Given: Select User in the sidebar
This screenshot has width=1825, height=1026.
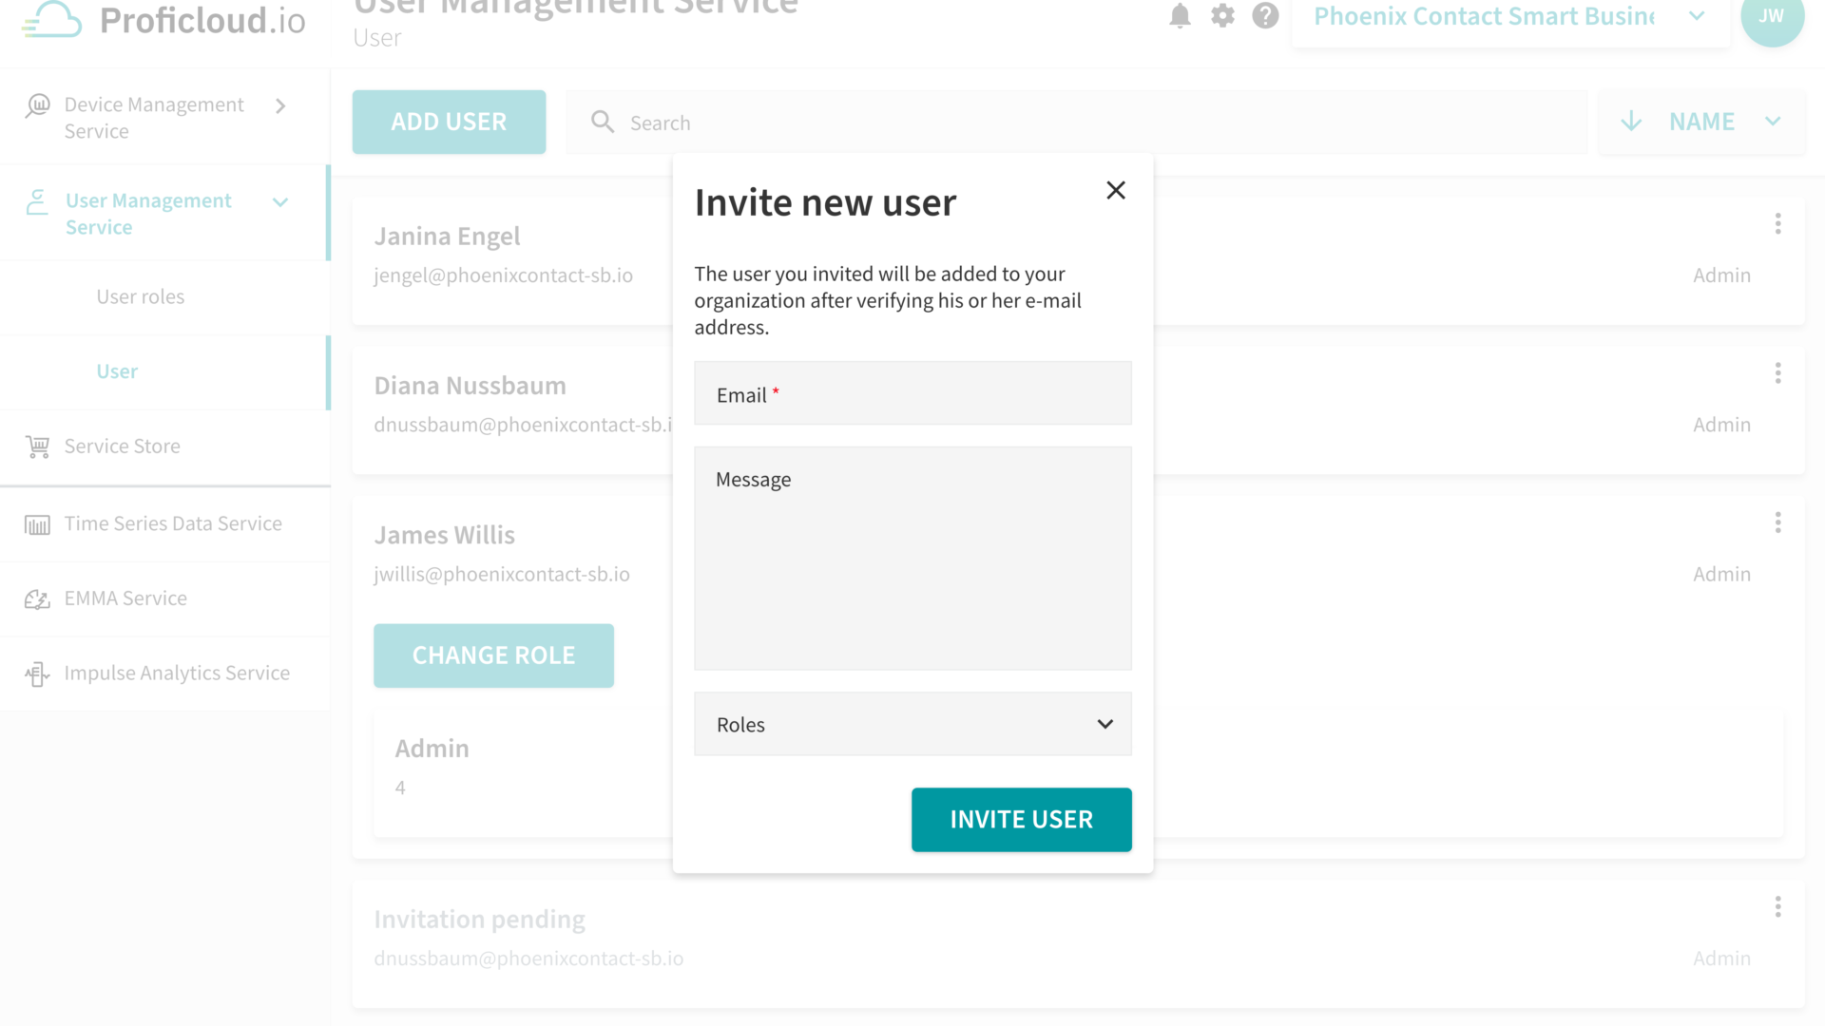Looking at the screenshot, I should (117, 371).
